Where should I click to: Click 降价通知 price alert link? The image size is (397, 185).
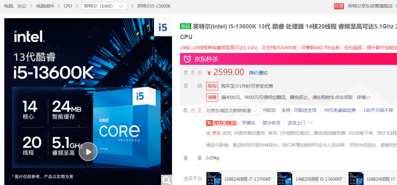258,73
